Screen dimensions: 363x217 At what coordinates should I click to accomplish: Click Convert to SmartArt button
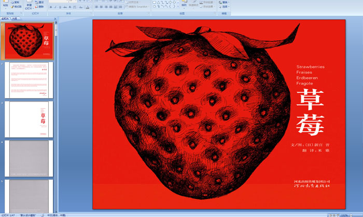click(x=137, y=7)
